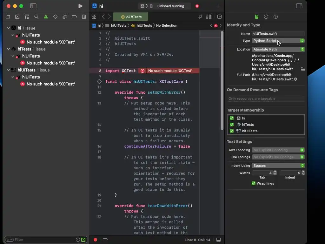
Task: Toggle recent issues clock filter
Action: pyautogui.click(x=78, y=240)
